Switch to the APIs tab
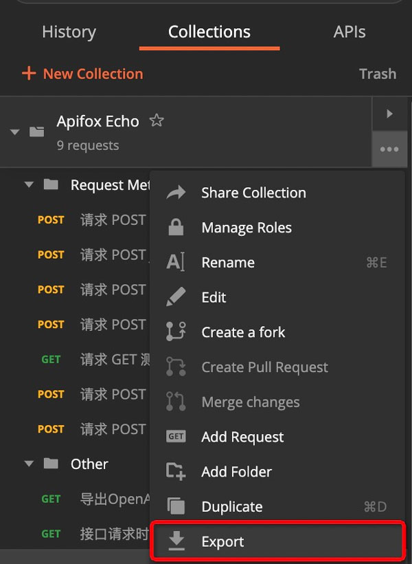The height and width of the screenshot is (564, 412). [350, 32]
